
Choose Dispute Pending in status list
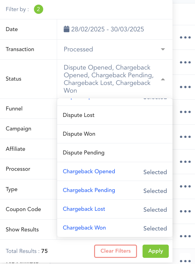pos(84,153)
